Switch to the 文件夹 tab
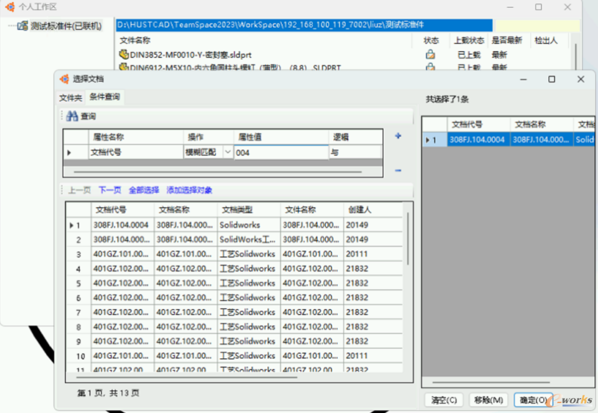This screenshot has width=598, height=413. pyautogui.click(x=70, y=98)
